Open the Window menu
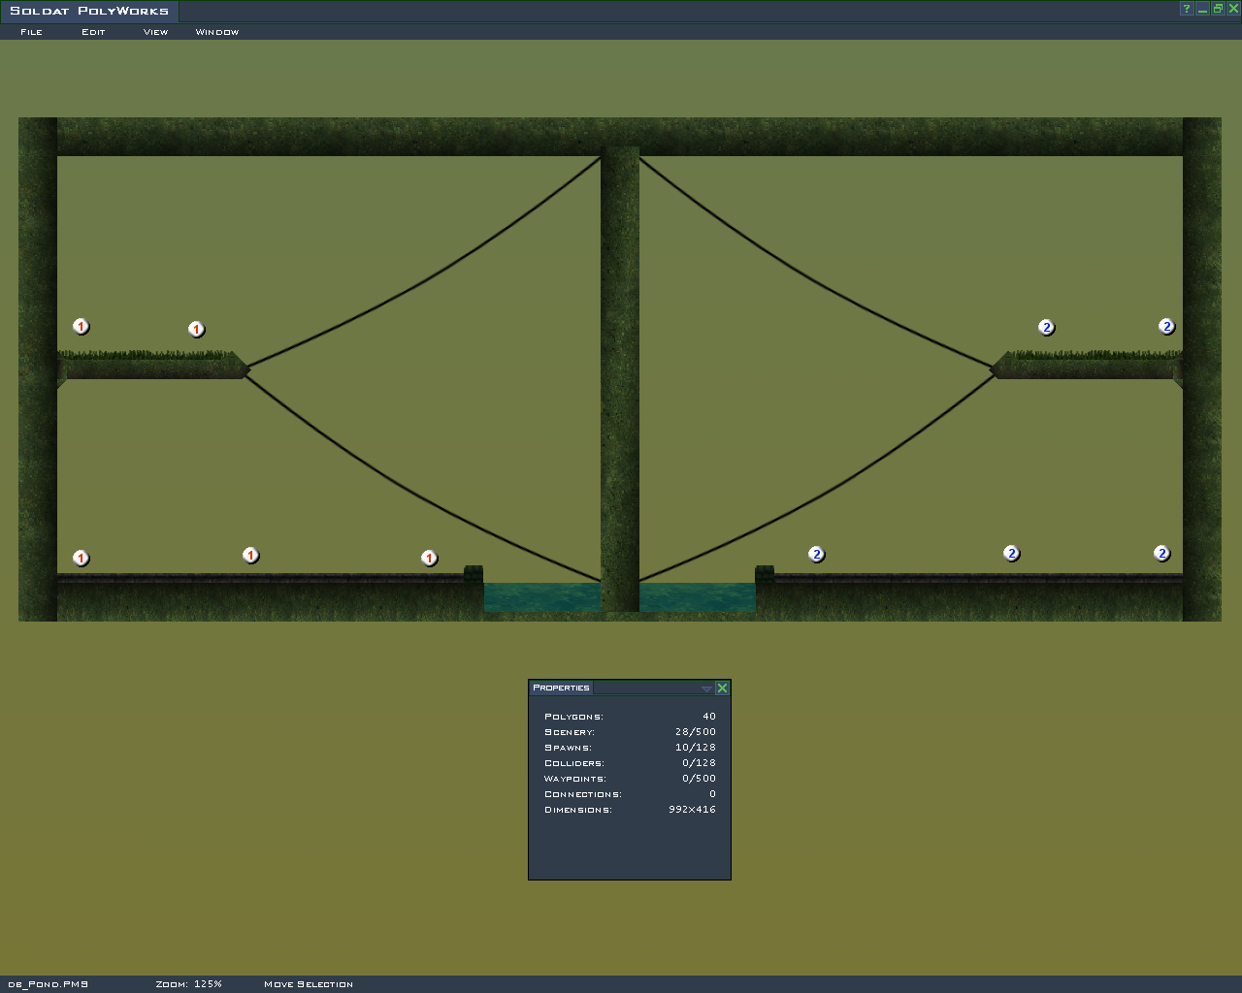This screenshot has height=993, width=1242. click(x=216, y=32)
